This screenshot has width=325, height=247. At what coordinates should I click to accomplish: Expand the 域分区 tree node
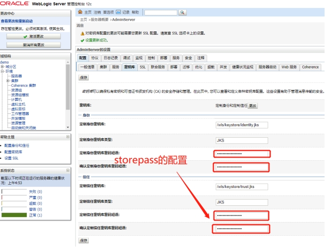point(2,67)
